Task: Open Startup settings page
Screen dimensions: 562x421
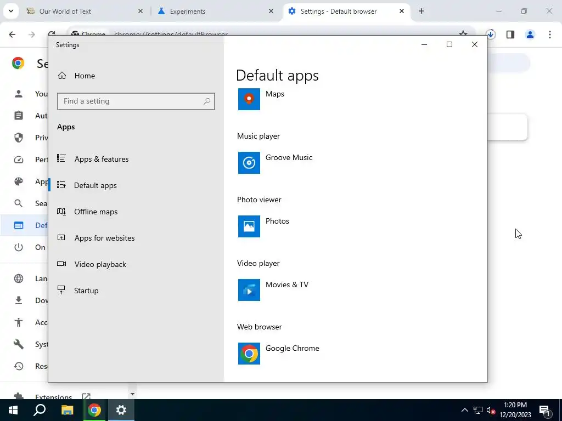Action: (86, 291)
